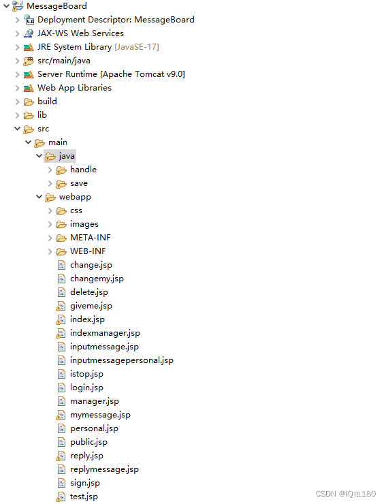386x504 pixels.
Task: Select the manager.jsp file name
Action: 95,401
